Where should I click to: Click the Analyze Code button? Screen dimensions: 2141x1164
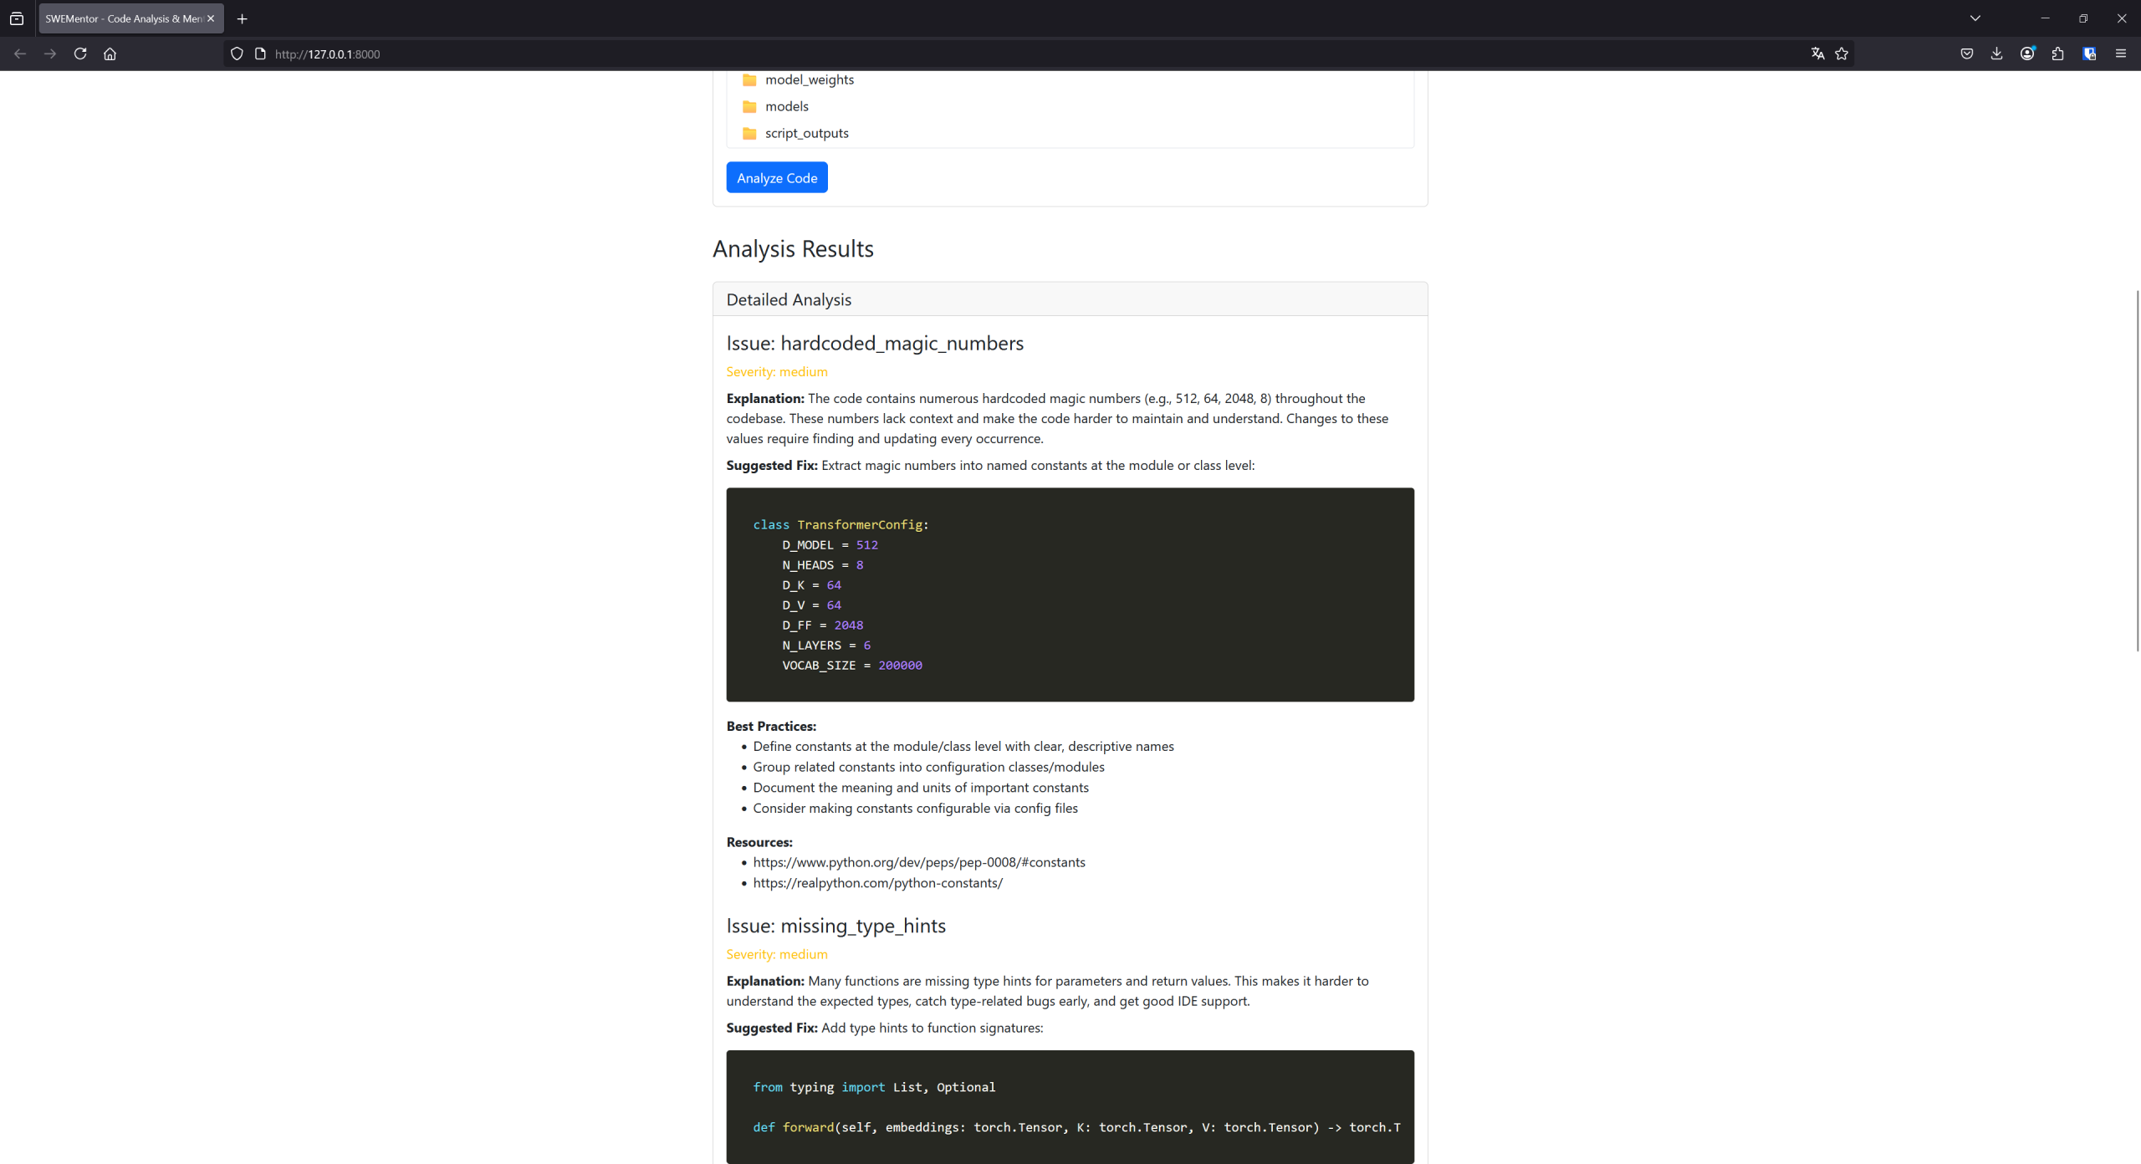tap(776, 176)
